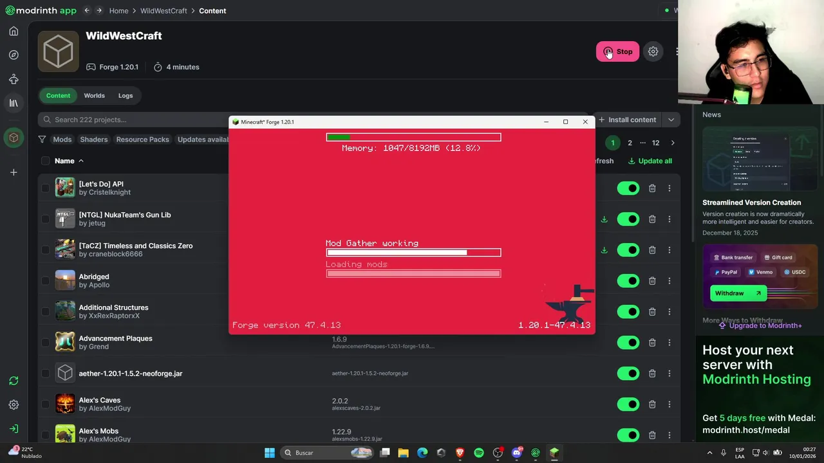Update NukaTeam's Gun Lib via download icon
This screenshot has width=824, height=463.
click(x=604, y=219)
